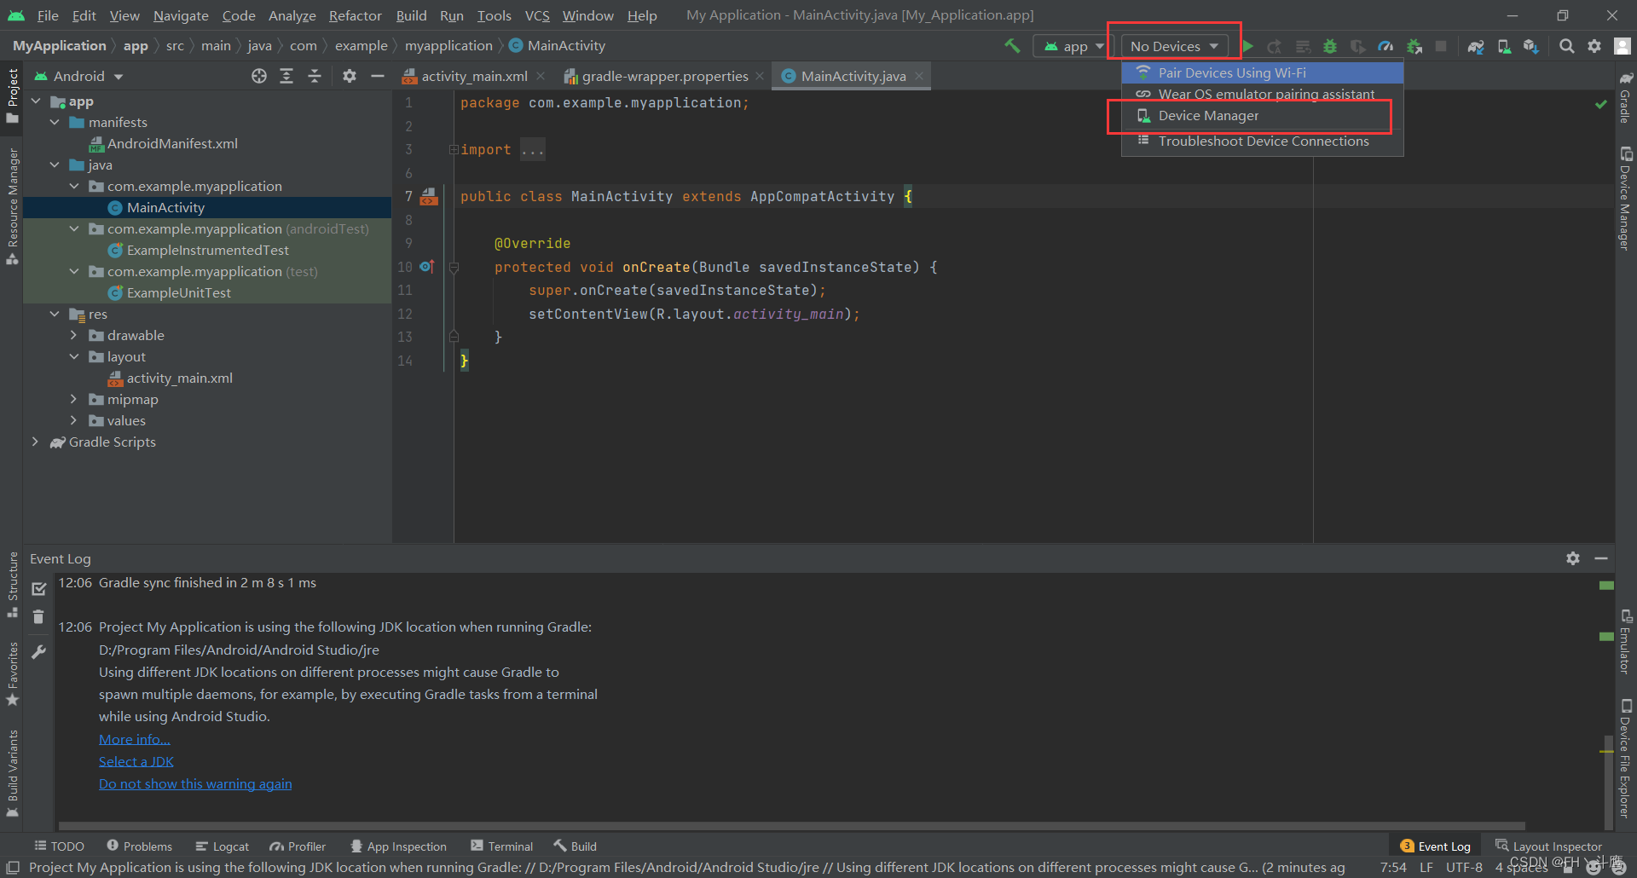This screenshot has height=878, width=1637.
Task: Select Device Manager menu entry
Action: pos(1262,116)
